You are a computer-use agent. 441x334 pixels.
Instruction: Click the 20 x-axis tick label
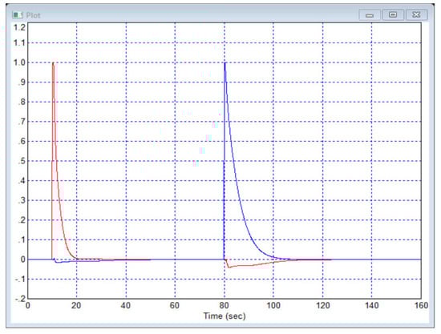[x=76, y=305]
